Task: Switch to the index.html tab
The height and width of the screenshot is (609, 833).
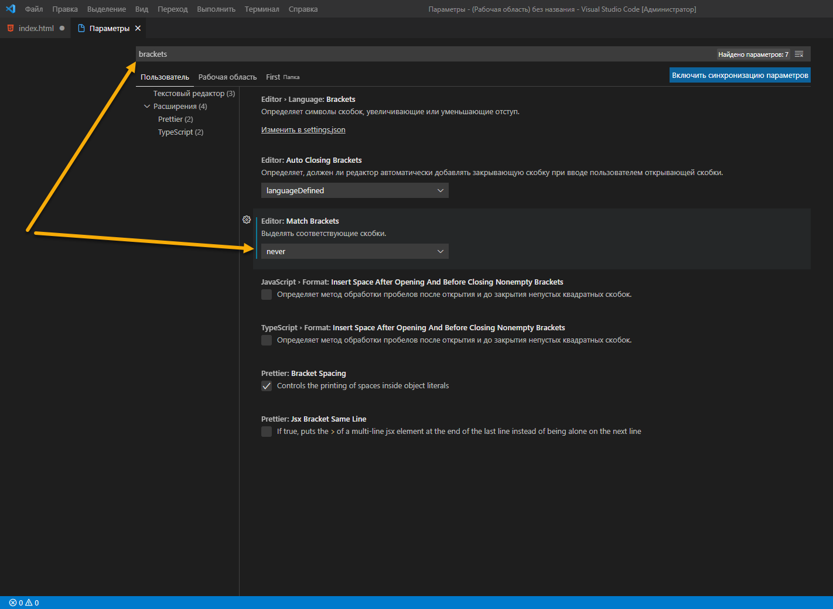Action: pyautogui.click(x=35, y=28)
